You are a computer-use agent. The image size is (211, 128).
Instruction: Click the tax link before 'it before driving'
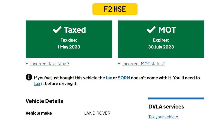(x=37, y=84)
